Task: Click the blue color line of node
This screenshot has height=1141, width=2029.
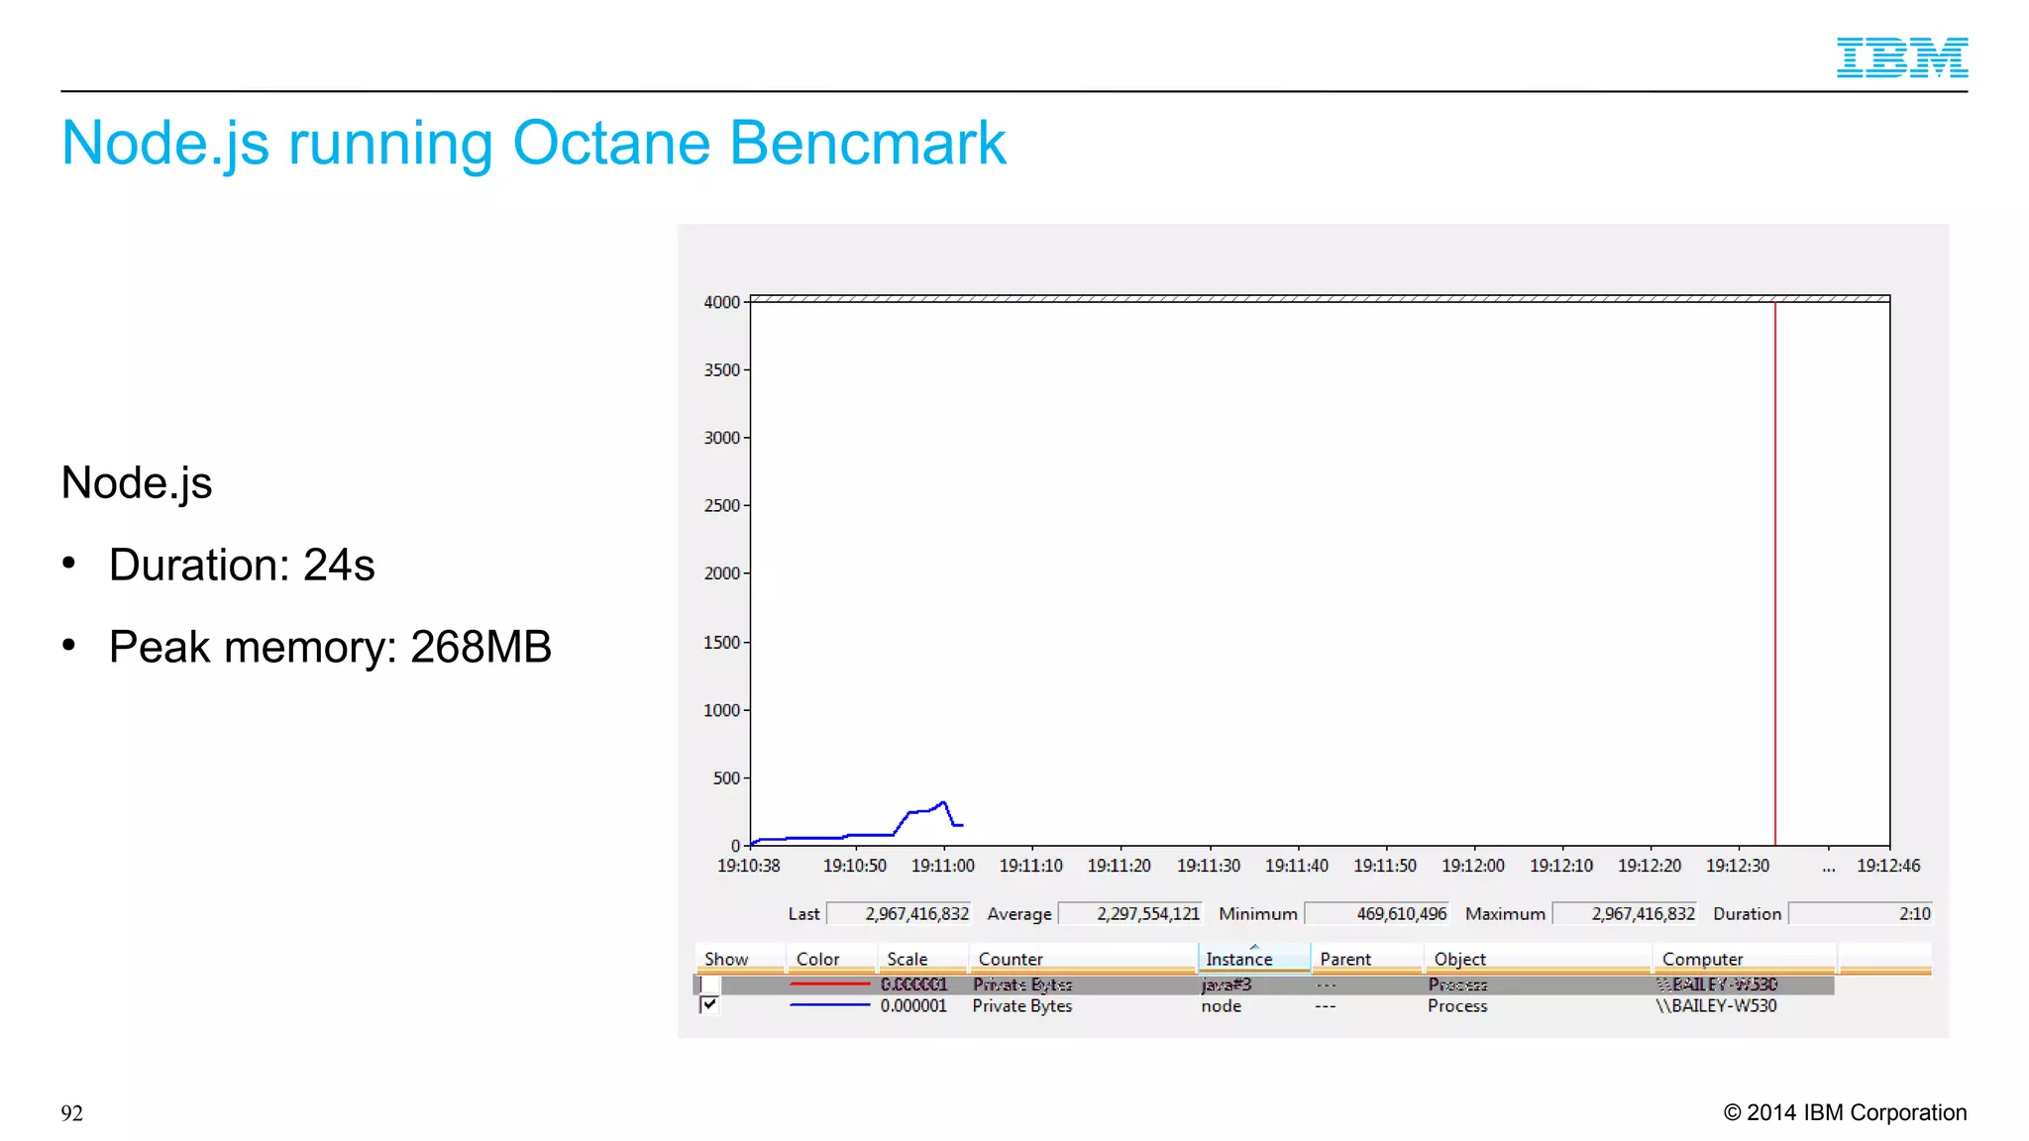Action: pyautogui.click(x=829, y=1005)
